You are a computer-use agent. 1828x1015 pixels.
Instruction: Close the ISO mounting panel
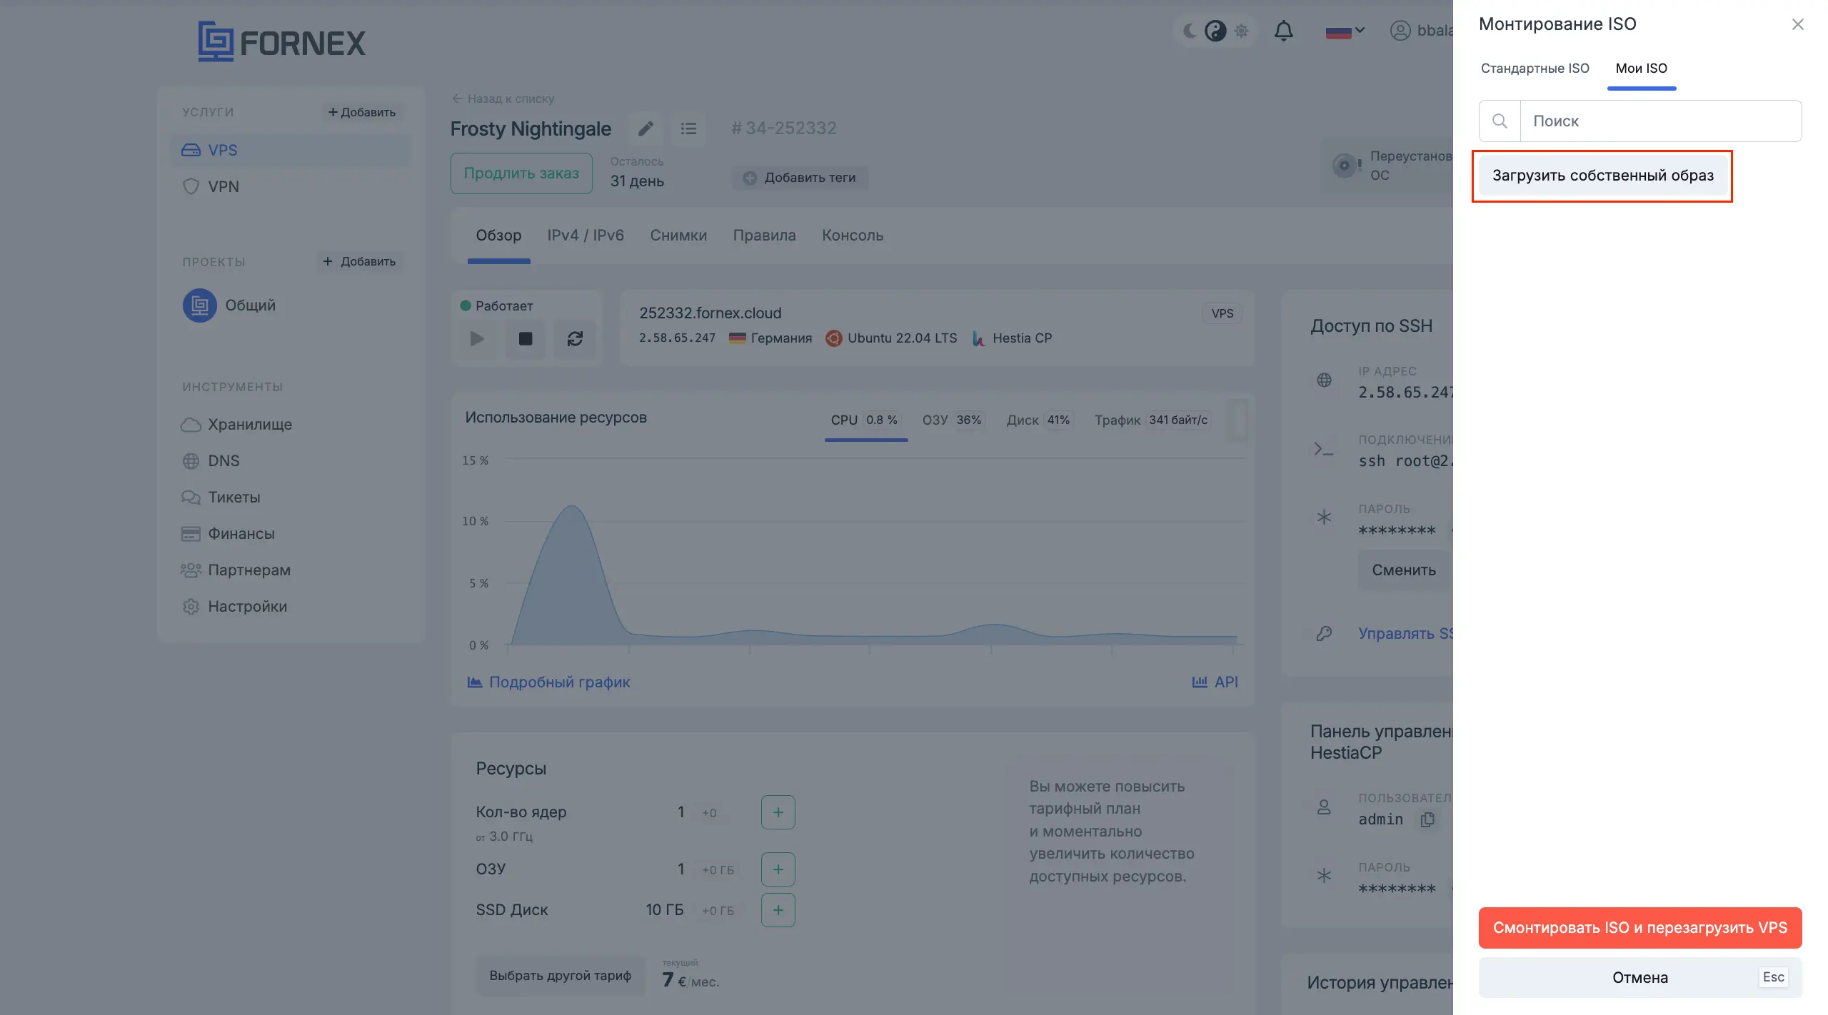coord(1797,24)
